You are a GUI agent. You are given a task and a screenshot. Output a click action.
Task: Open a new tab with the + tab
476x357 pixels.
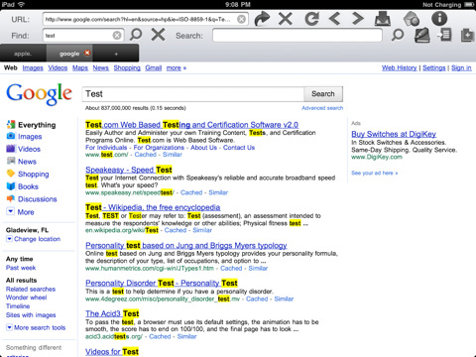[x=116, y=54]
